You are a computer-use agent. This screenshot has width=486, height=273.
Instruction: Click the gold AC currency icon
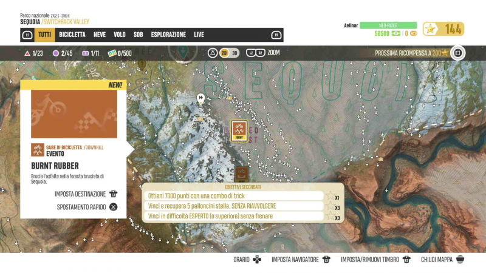point(414,33)
